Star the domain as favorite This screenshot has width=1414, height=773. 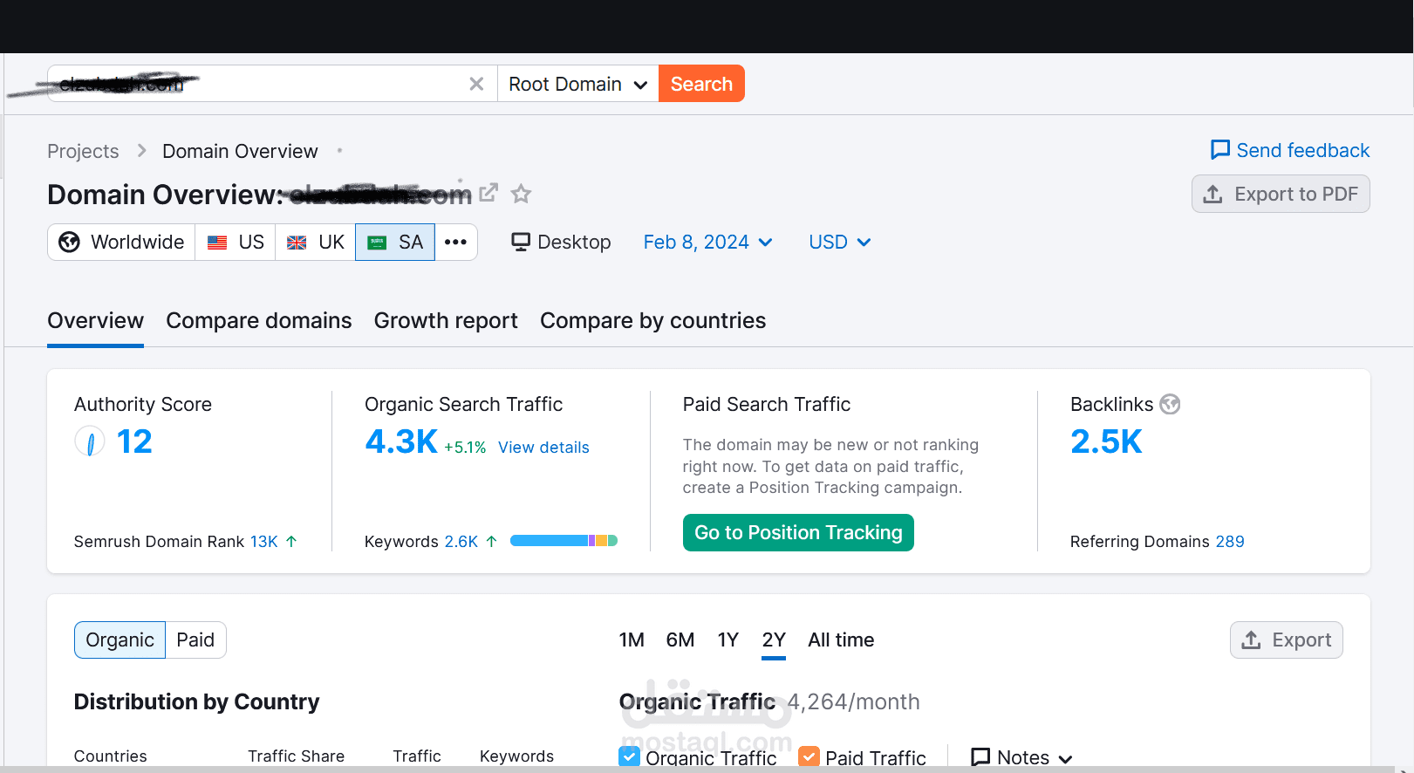point(521,194)
